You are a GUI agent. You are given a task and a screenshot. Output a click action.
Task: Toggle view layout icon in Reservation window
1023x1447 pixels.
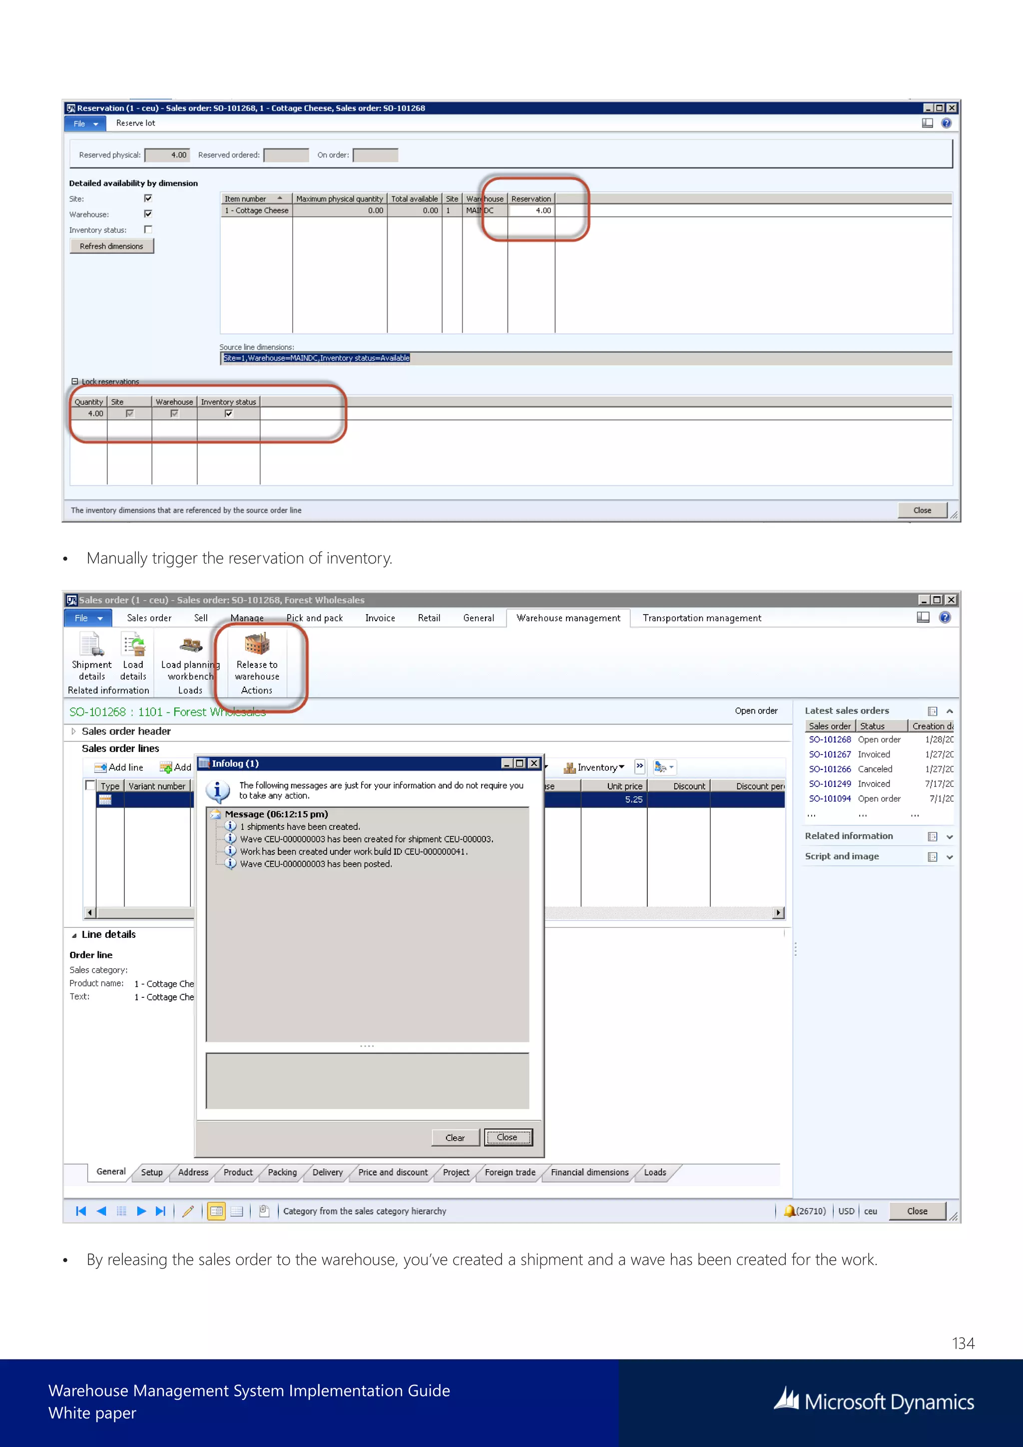(x=927, y=123)
